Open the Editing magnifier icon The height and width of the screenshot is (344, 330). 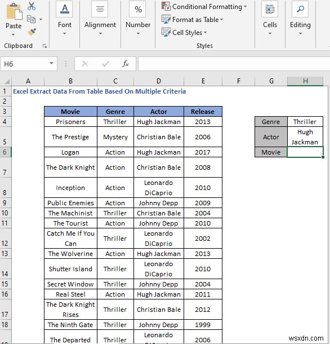(x=300, y=9)
